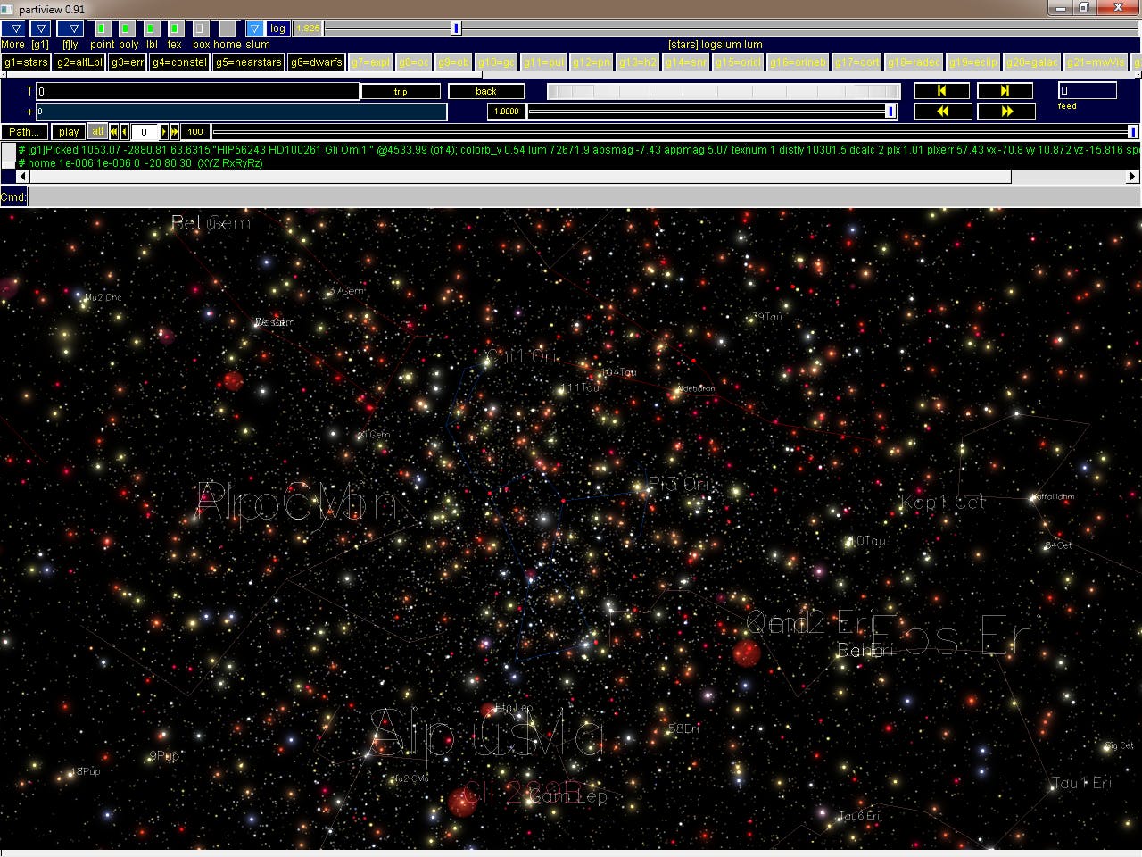Toggle point rendering on or off
The height and width of the screenshot is (857, 1142).
[x=101, y=28]
